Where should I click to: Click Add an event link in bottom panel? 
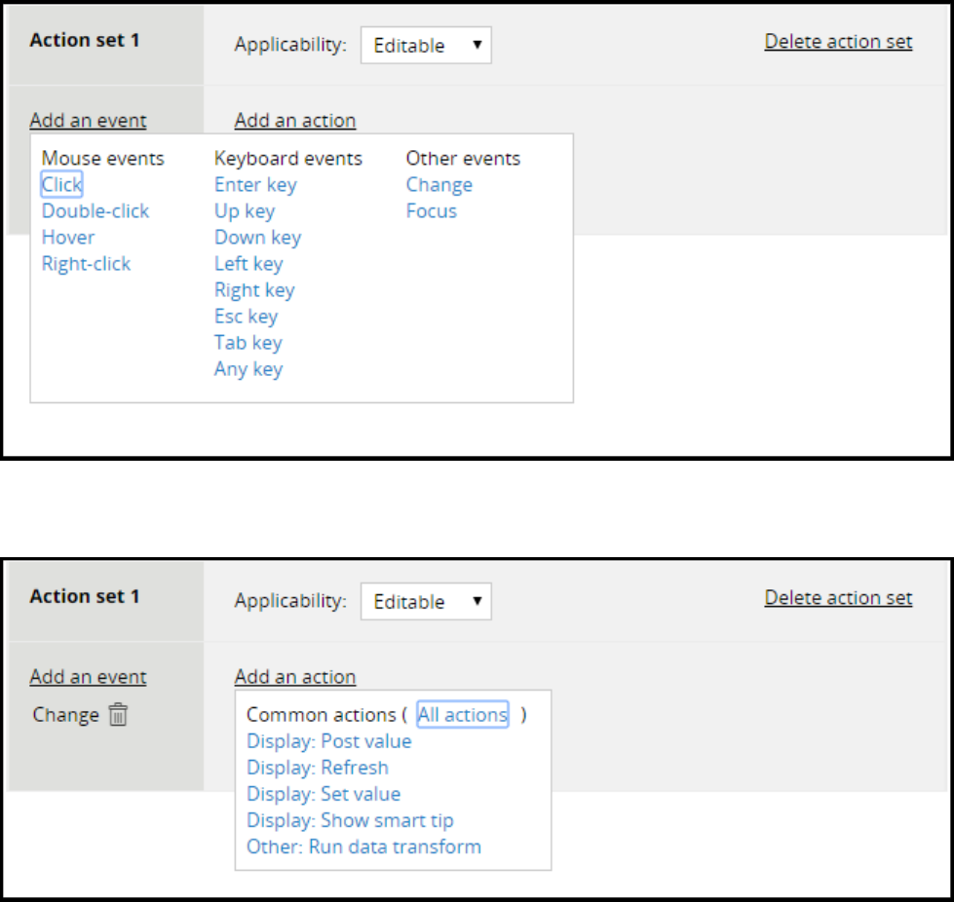coord(88,677)
